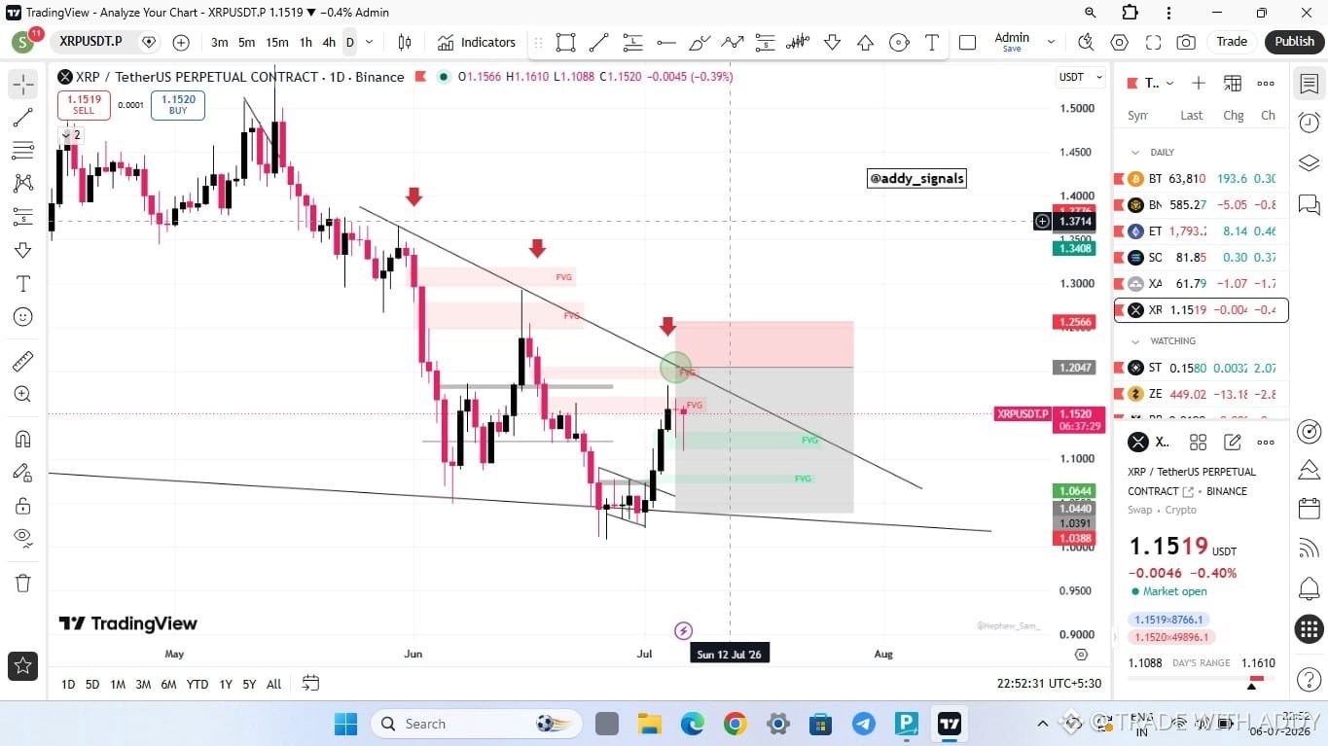Click the SELL 1.1519 button
1328x746 pixels.
pos(84,105)
